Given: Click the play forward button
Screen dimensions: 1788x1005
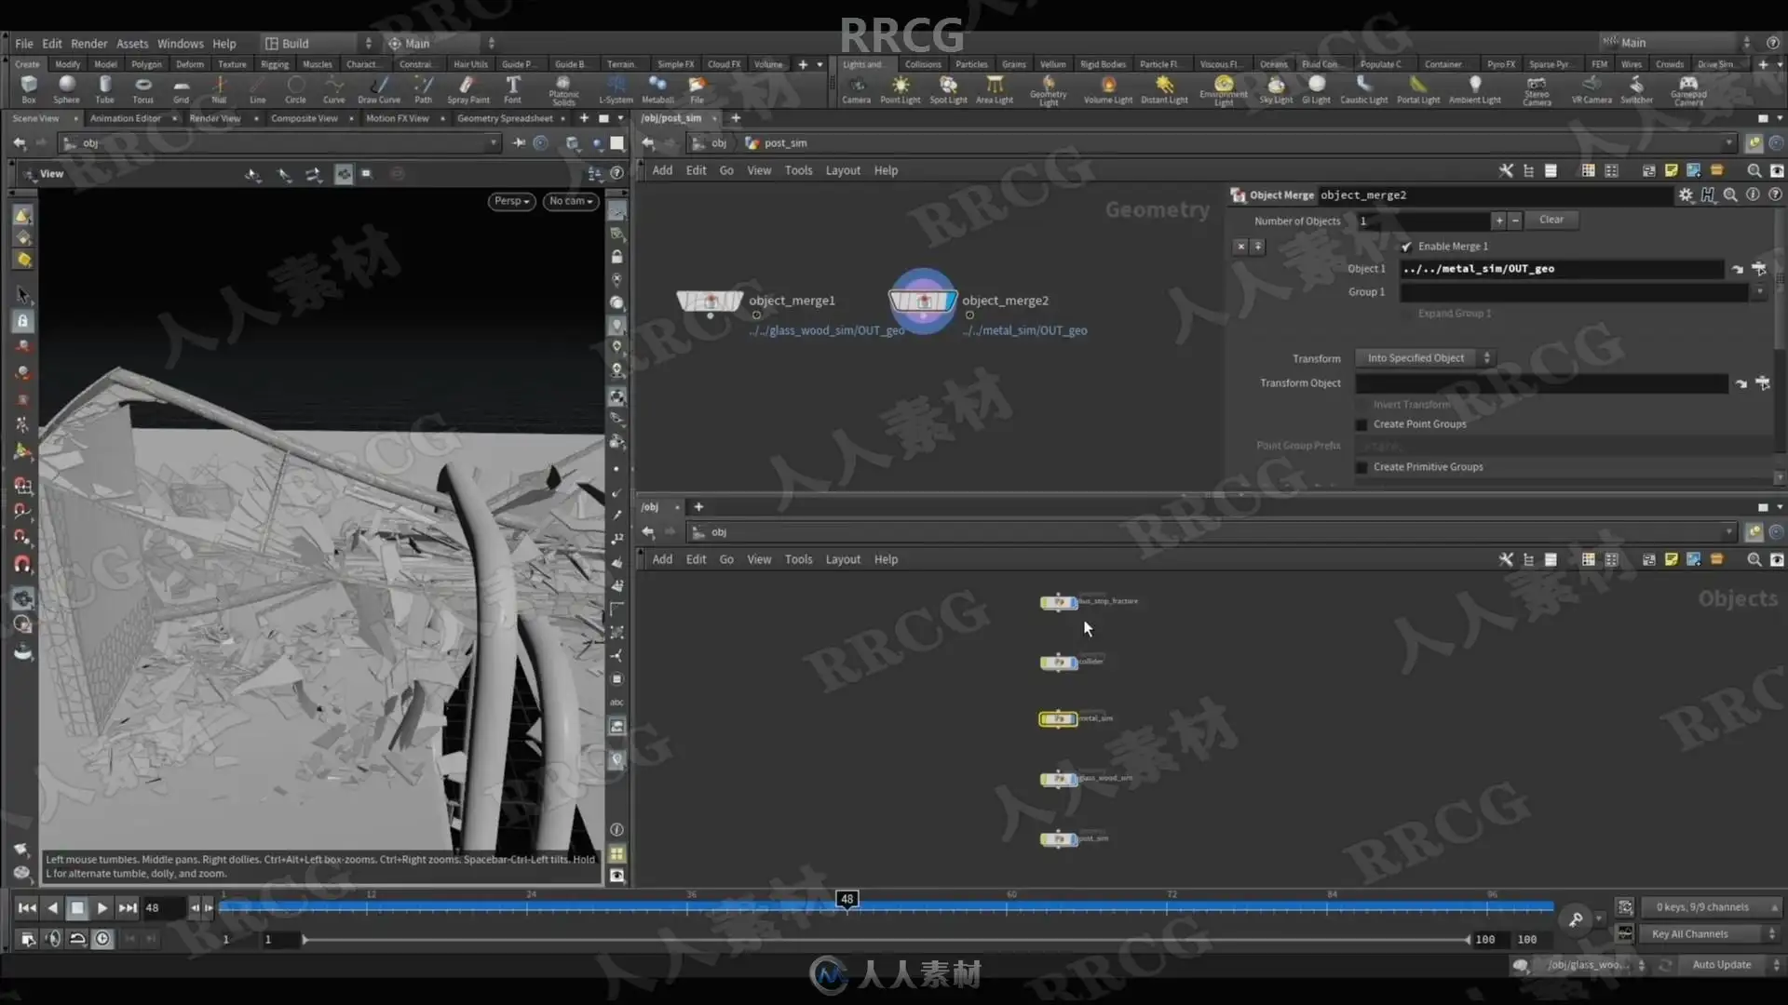Looking at the screenshot, I should click(x=102, y=908).
